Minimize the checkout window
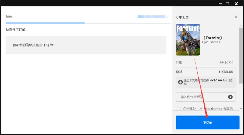Screen dimensions: 244x135 [x=221, y=4]
